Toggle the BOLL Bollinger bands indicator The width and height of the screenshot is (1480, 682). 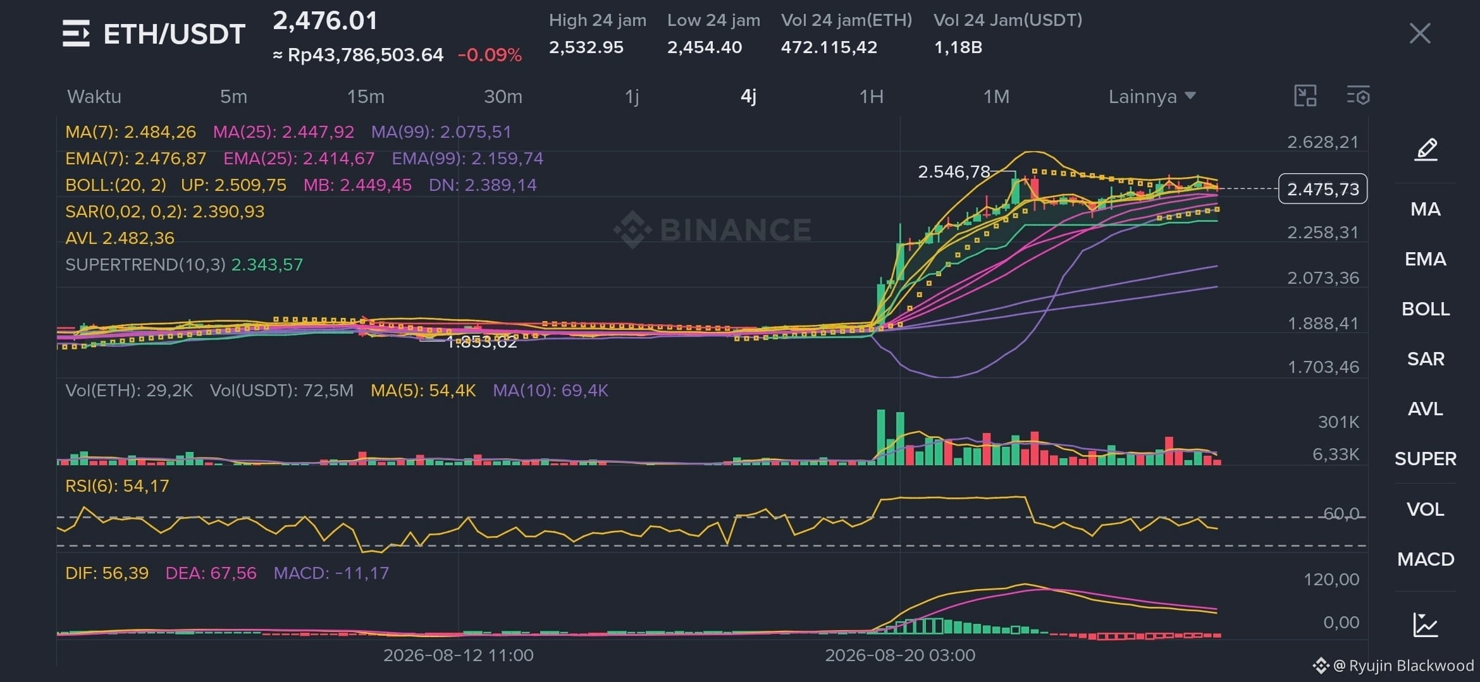(x=1426, y=309)
